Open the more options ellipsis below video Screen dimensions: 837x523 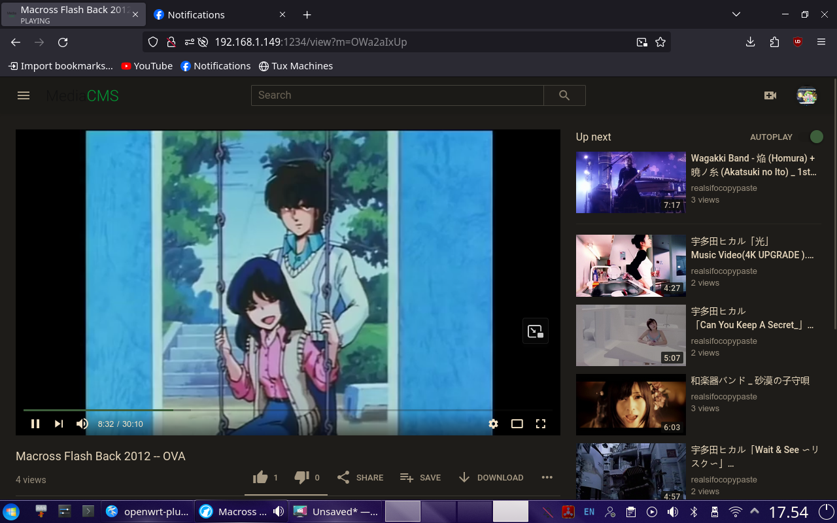click(547, 477)
